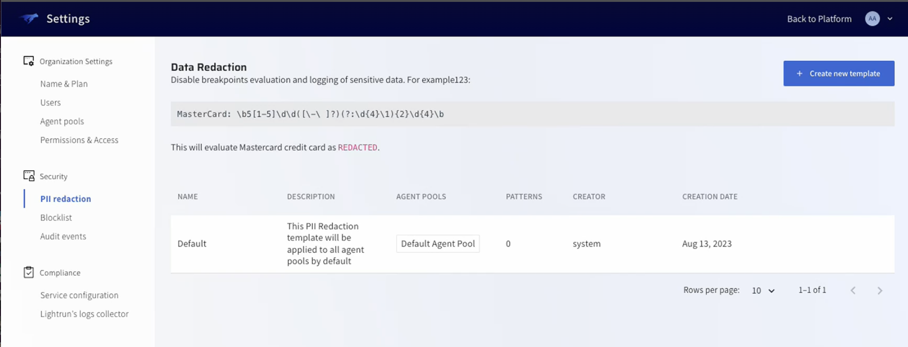Open Lightrun's logs collector page
Image resolution: width=908 pixels, height=347 pixels.
[x=84, y=314]
